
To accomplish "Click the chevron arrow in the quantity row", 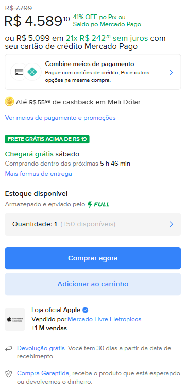I will [171, 224].
